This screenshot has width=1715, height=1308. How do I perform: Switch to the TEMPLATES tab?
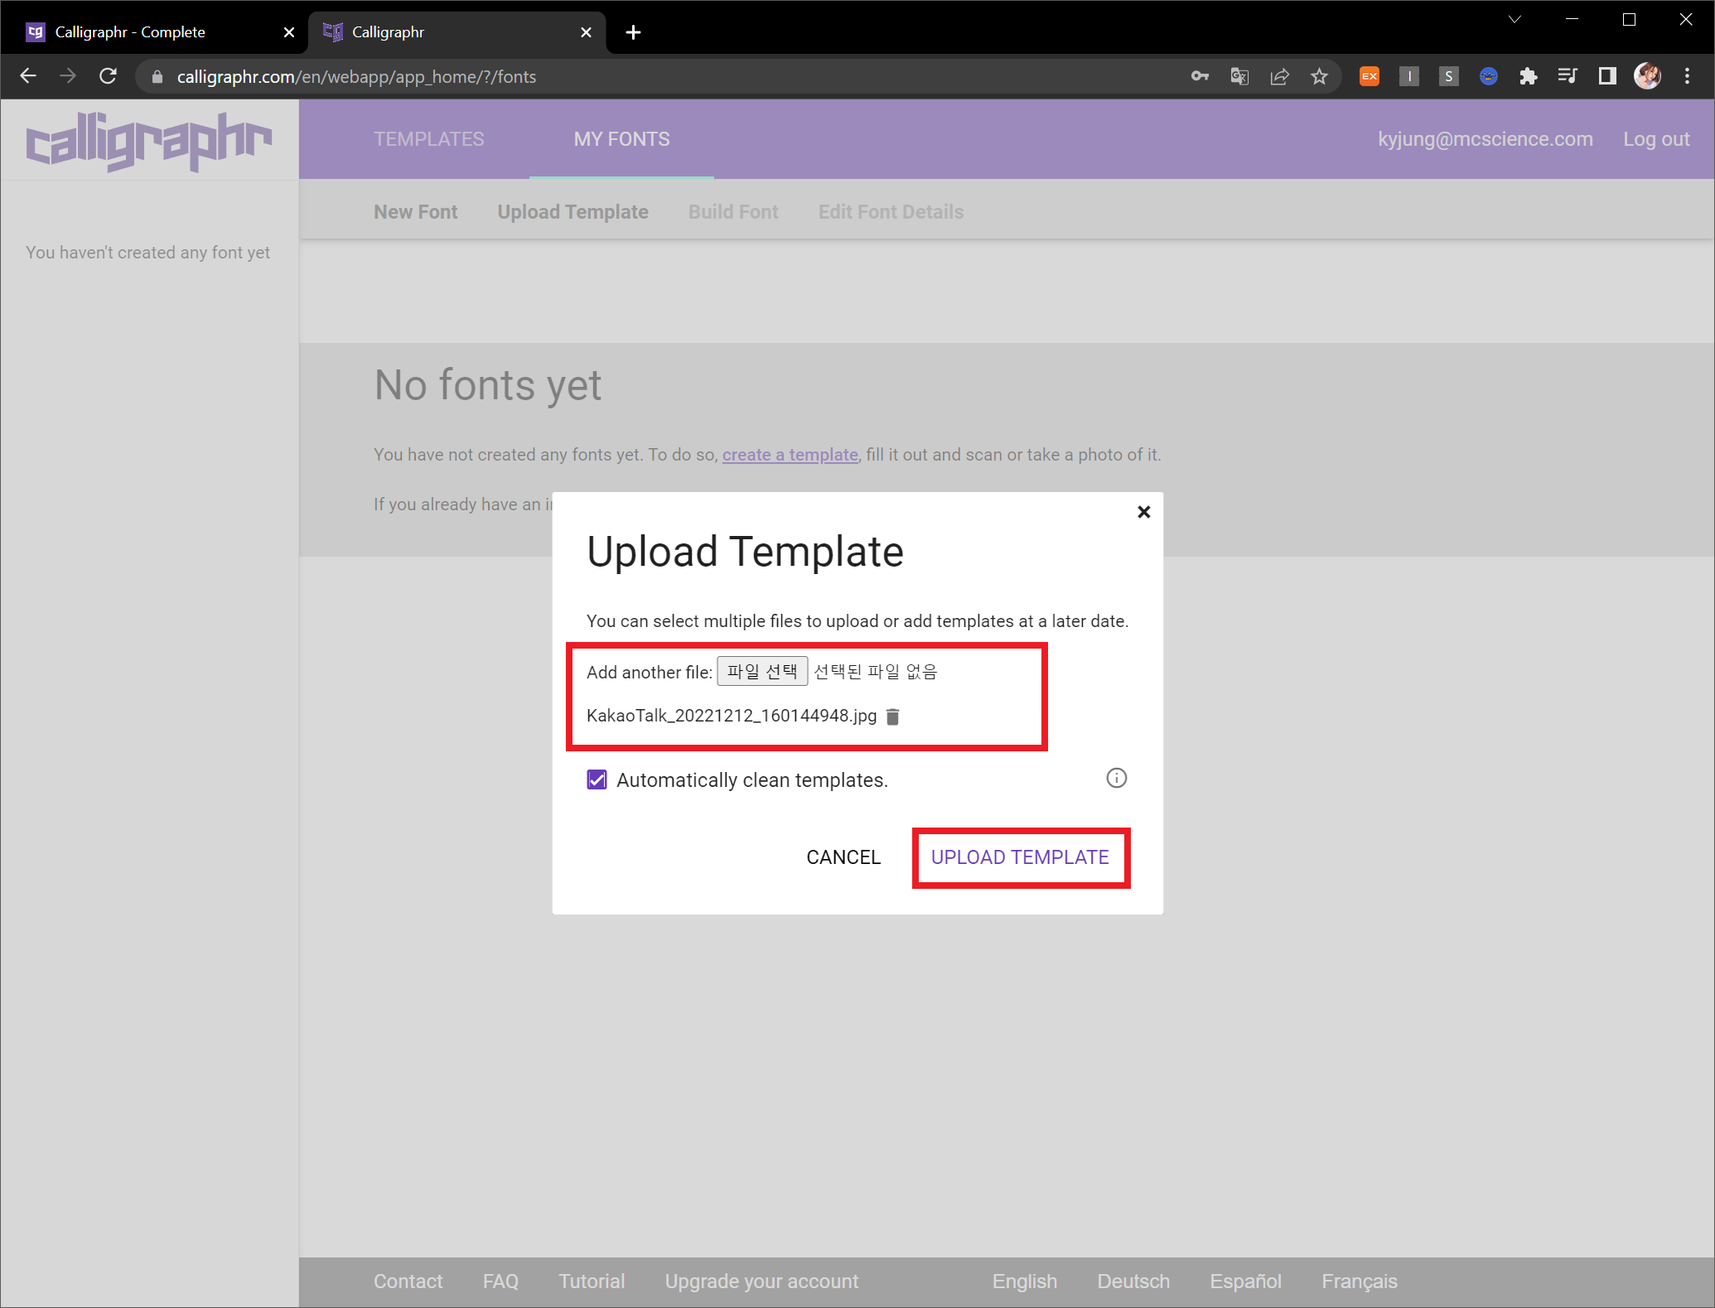[428, 139]
